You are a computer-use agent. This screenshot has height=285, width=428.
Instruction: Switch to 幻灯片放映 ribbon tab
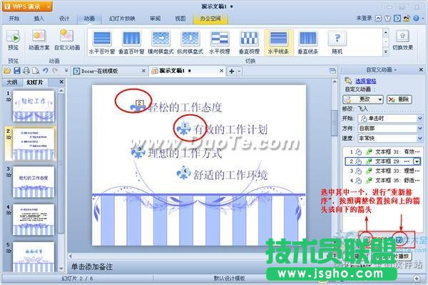click(x=122, y=19)
